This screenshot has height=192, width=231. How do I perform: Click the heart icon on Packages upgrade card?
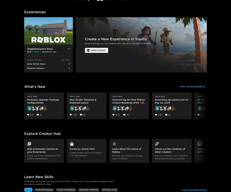(28, 115)
